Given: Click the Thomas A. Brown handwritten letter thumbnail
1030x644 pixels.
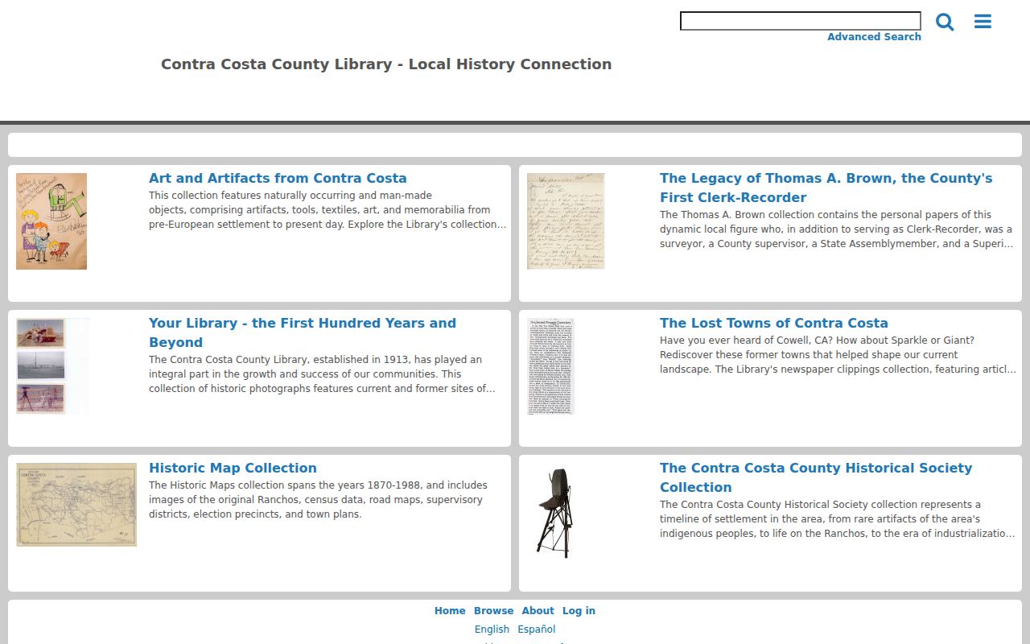Looking at the screenshot, I should click(566, 221).
